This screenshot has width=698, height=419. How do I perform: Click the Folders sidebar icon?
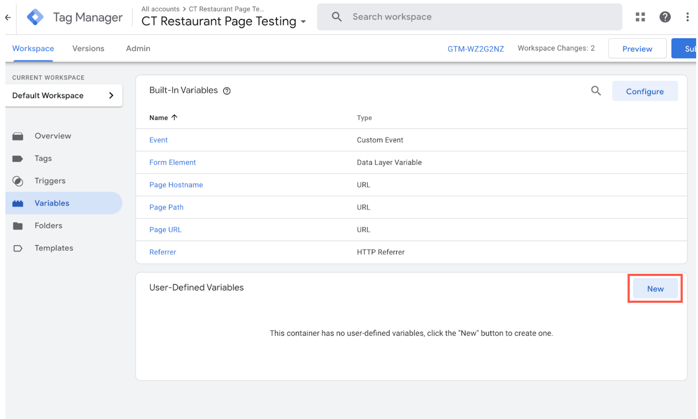pos(18,226)
